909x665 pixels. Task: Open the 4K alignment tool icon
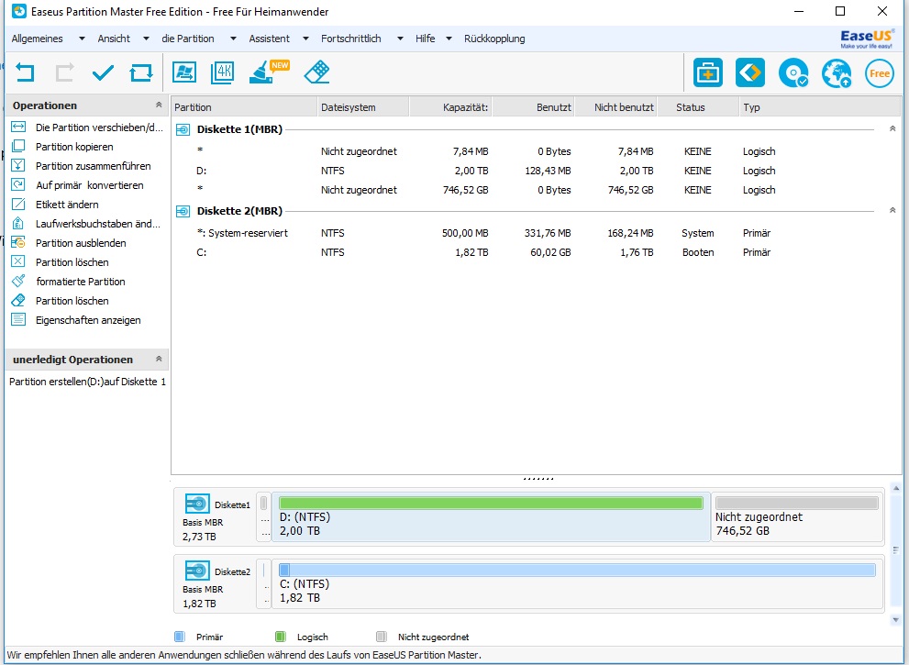(x=223, y=72)
